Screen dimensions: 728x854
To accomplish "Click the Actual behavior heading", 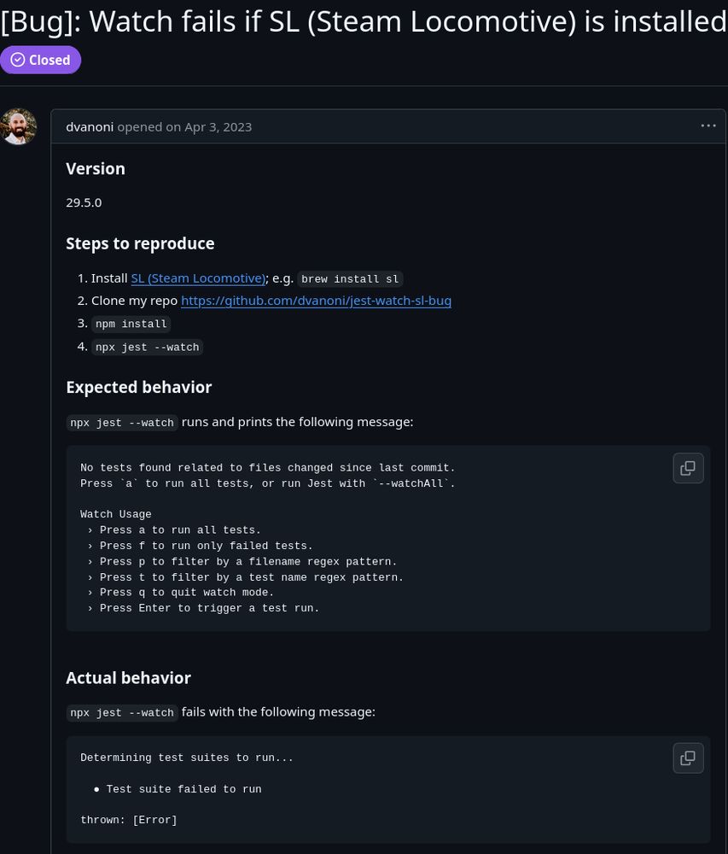I will tap(128, 677).
